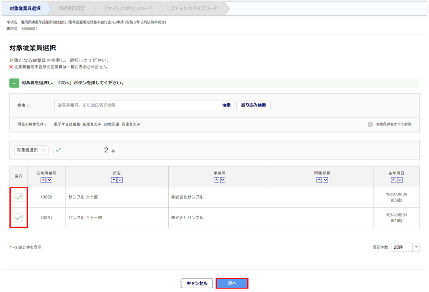
Task: Go to the ファイルのダウンロード step tab
Action: click(x=127, y=8)
